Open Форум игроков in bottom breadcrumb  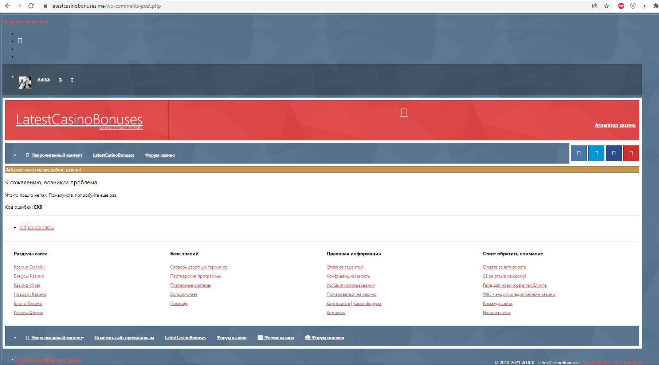(327, 338)
